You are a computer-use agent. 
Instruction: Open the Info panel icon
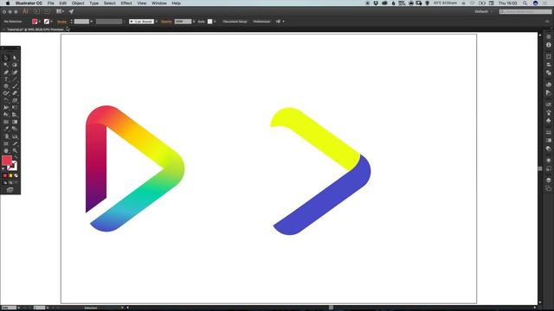(548, 45)
